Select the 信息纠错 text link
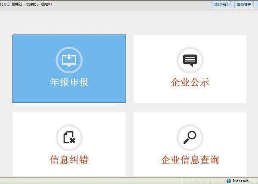This screenshot has width=258, height=184. coord(69,160)
